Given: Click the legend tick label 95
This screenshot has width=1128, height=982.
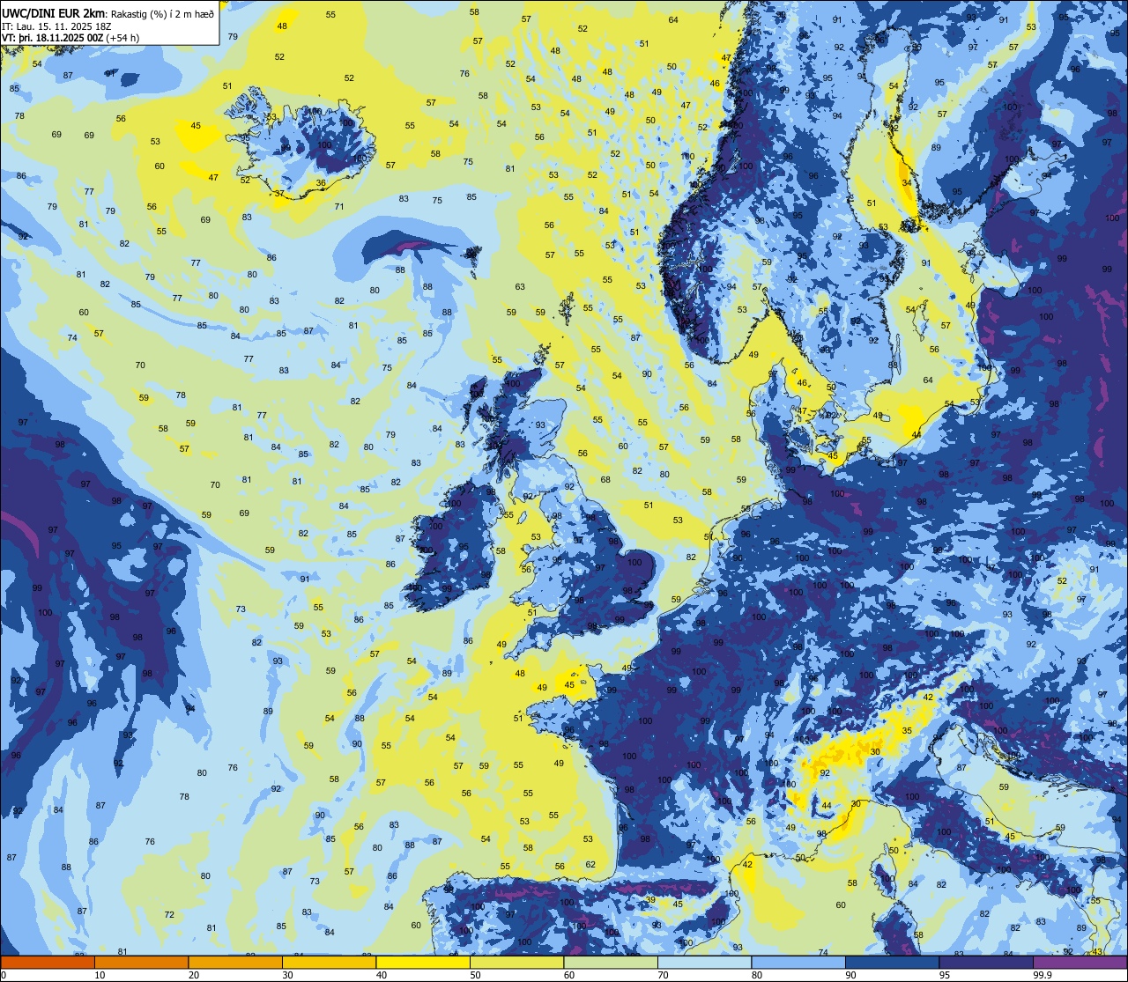Looking at the screenshot, I should [945, 975].
